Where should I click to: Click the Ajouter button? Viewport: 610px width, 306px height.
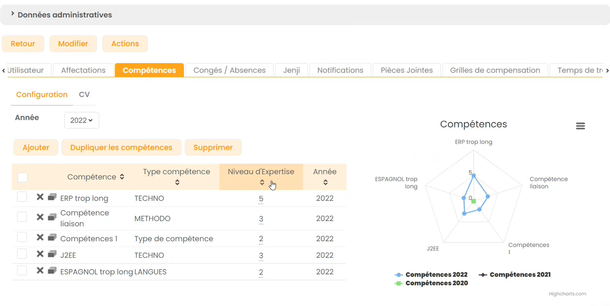(36, 147)
